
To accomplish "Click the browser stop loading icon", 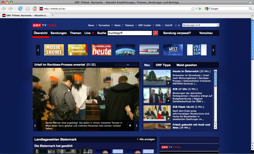I will 27,9.
